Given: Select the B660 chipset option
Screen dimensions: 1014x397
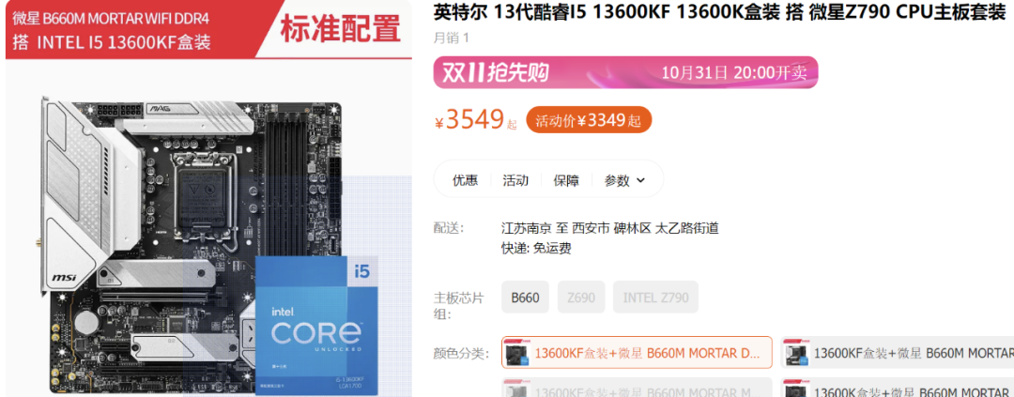Looking at the screenshot, I should (525, 298).
